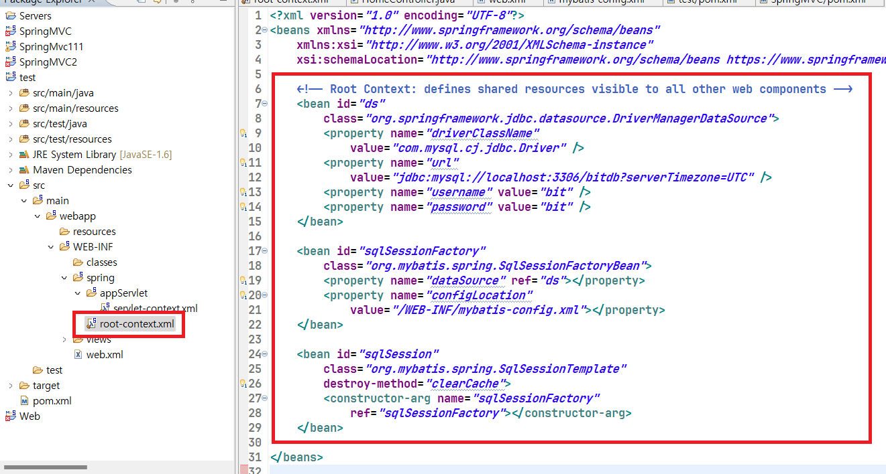Click the resources folder icon under webapp
The image size is (886, 474).
(x=65, y=231)
